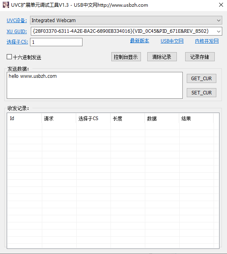This screenshot has height=254, width=227.
Task: Focus the 选择子CS input field
Action: 56,42
